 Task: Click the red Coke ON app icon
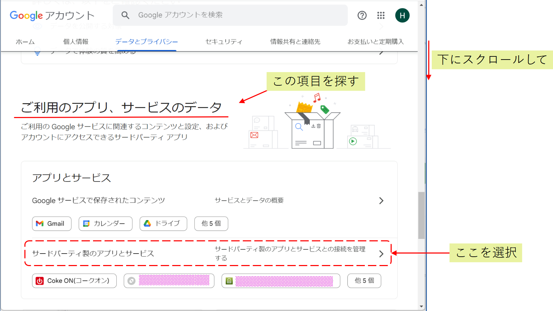point(40,281)
